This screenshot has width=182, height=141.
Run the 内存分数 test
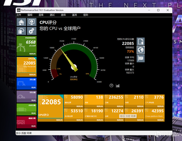(x=34, y=113)
